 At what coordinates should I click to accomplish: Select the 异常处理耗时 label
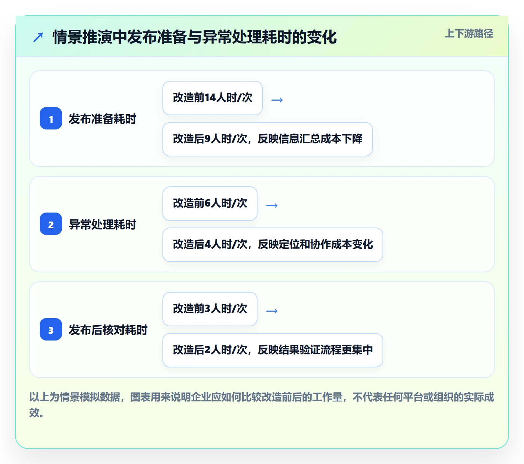(103, 224)
